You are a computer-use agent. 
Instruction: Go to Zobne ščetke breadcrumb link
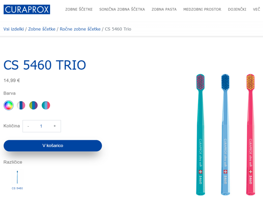42,29
